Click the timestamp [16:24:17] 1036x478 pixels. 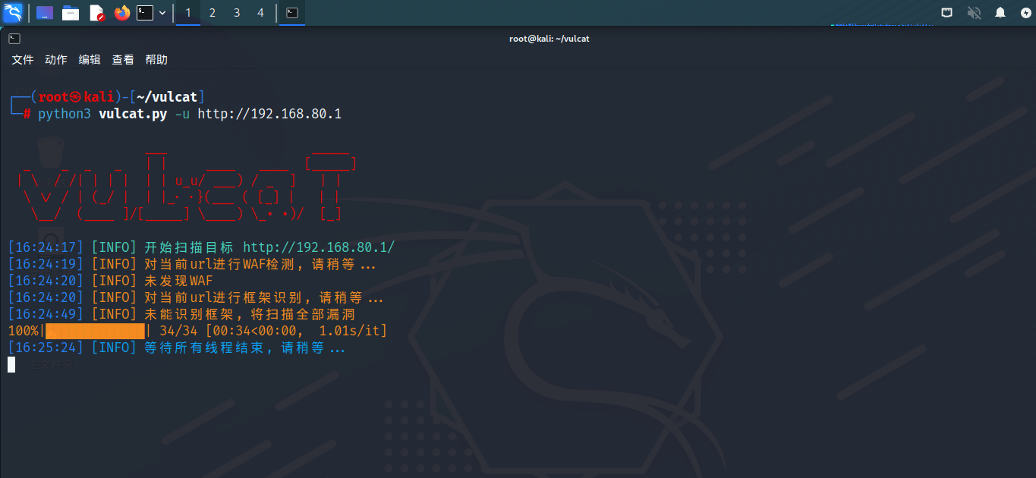(46, 247)
